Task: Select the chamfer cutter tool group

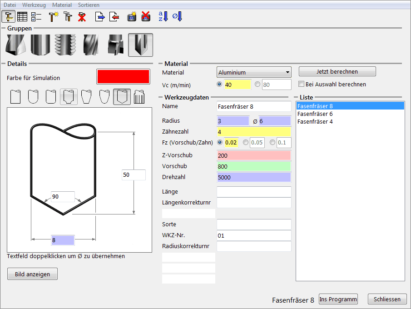Action: coord(140,45)
